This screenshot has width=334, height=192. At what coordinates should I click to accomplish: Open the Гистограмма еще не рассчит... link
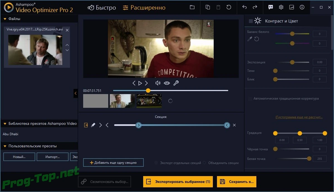click(x=299, y=117)
